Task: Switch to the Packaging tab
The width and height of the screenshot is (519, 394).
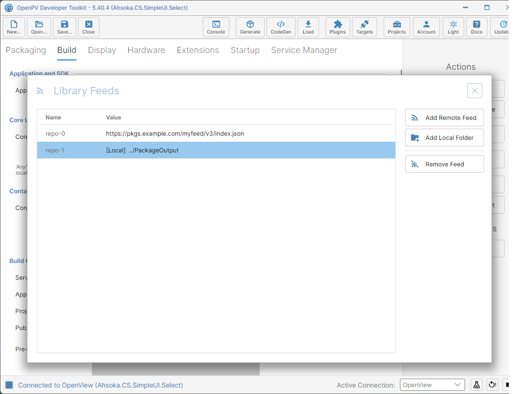Action: tap(26, 50)
